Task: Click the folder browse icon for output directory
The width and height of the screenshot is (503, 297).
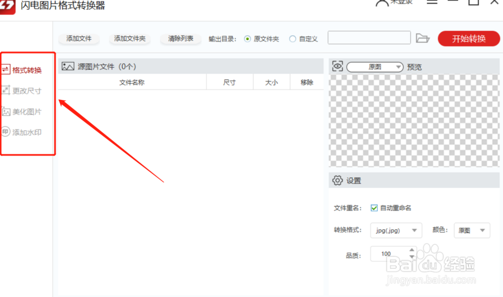Action: click(x=423, y=38)
